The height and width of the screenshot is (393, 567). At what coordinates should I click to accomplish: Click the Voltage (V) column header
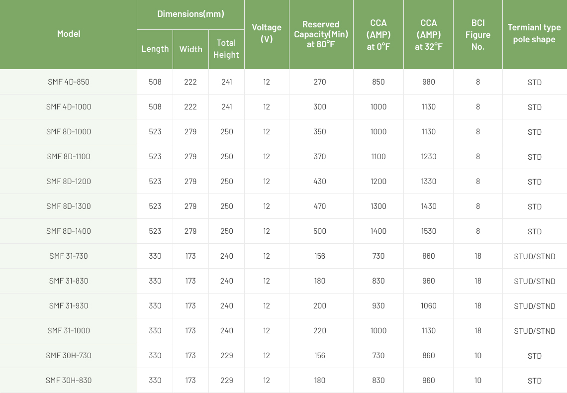point(267,34)
